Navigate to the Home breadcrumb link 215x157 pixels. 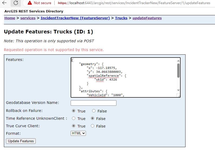coord(10,18)
